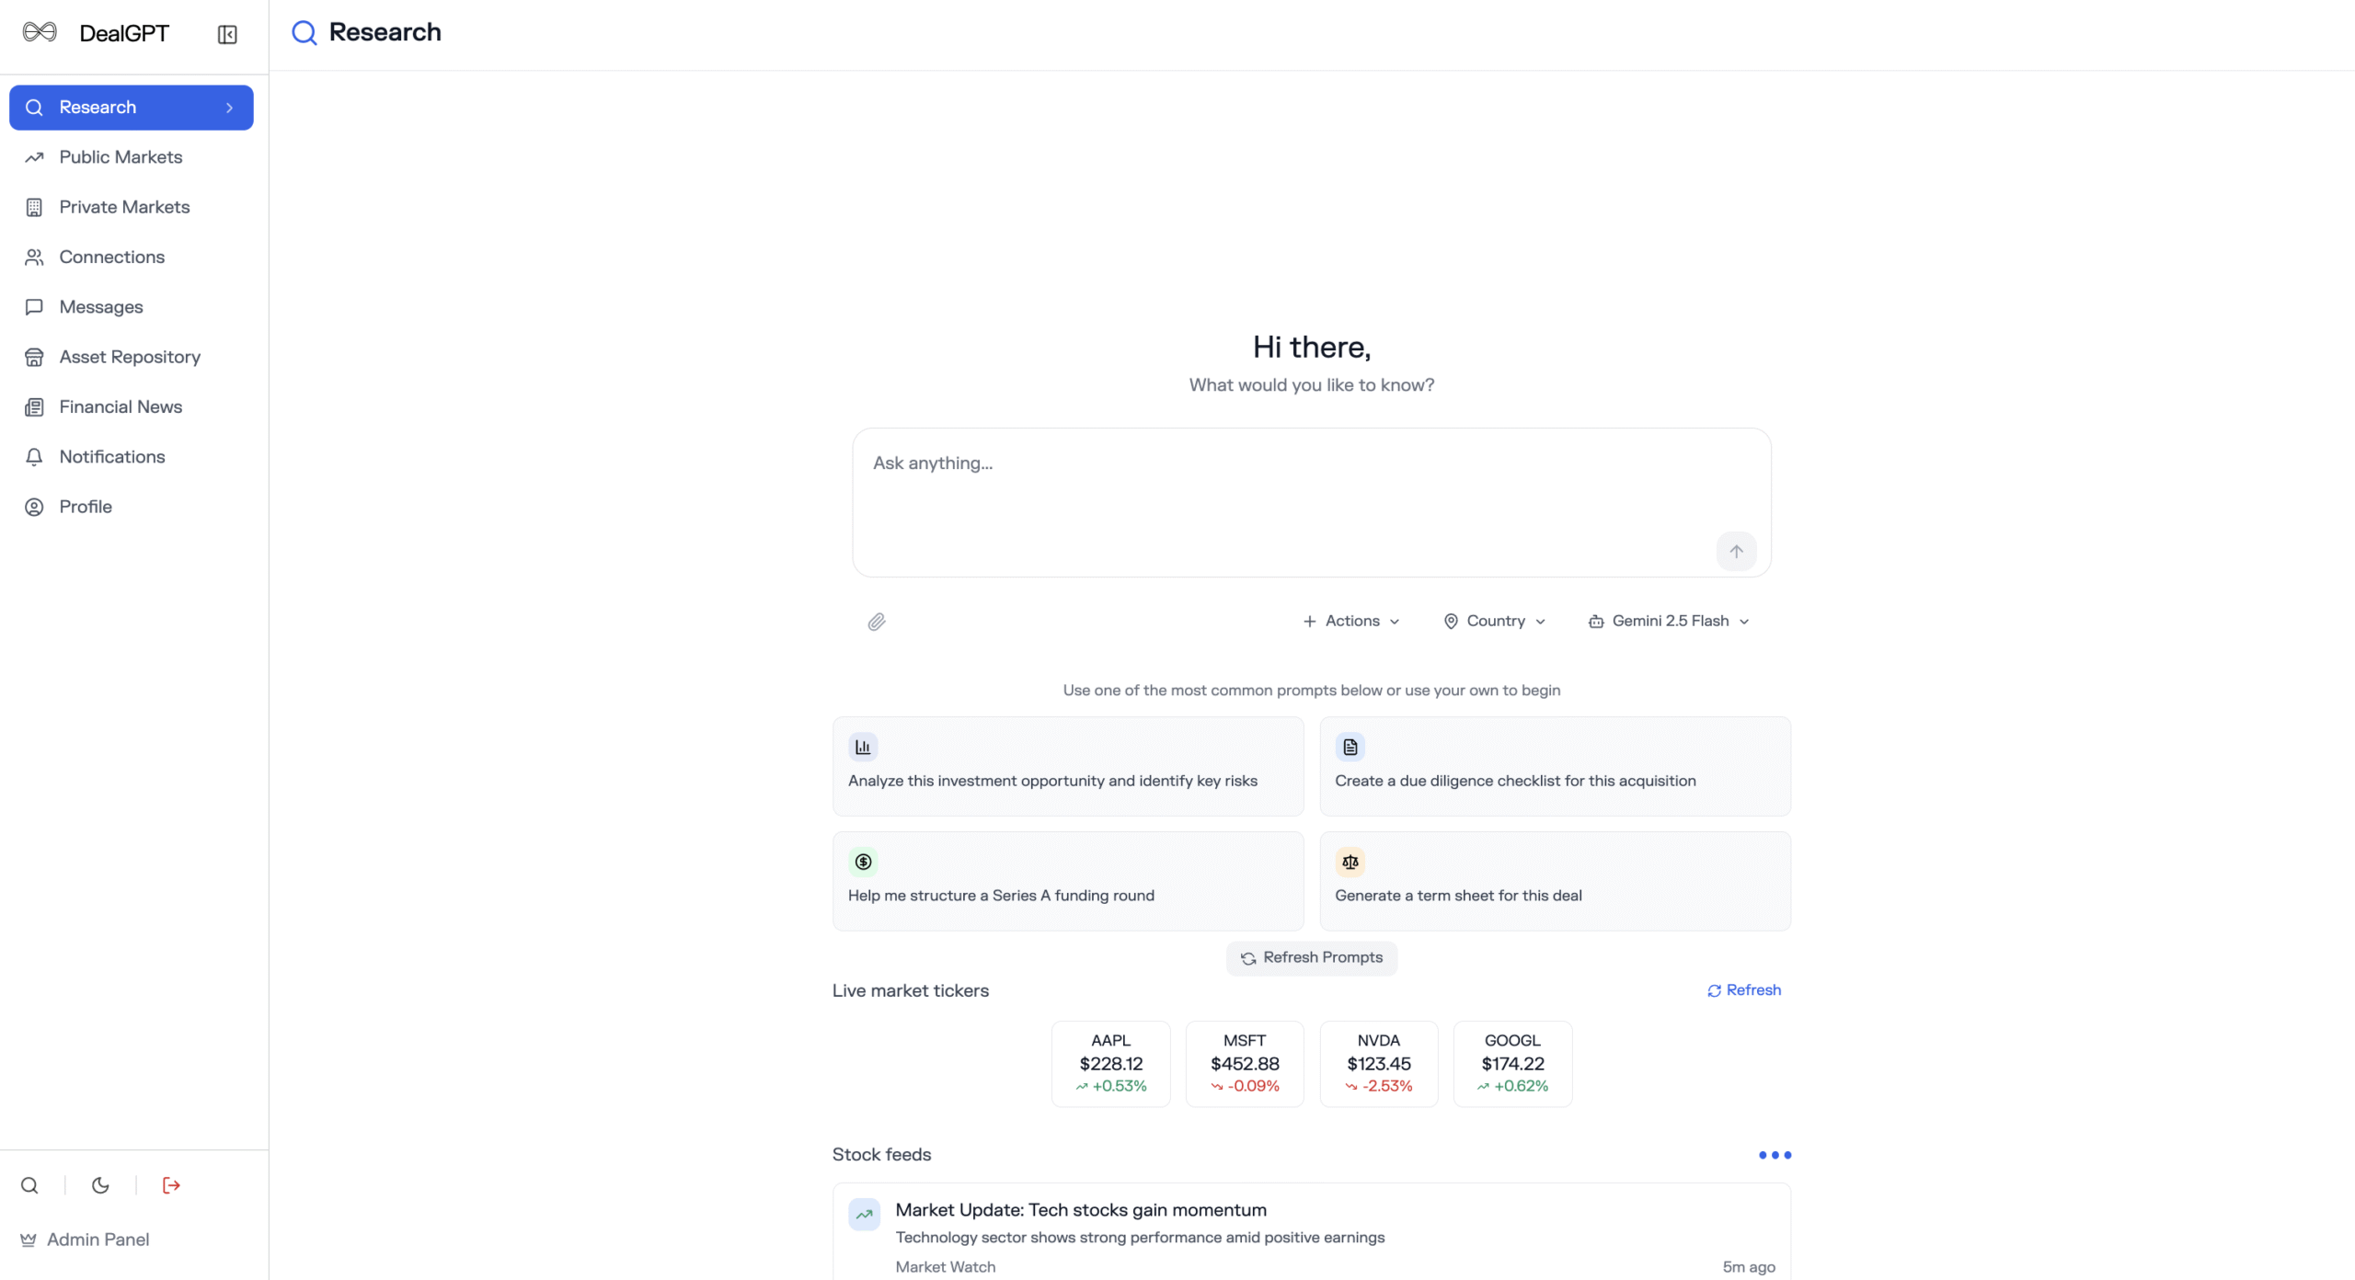
Task: Click Refresh Prompts button
Action: [x=1311, y=958]
